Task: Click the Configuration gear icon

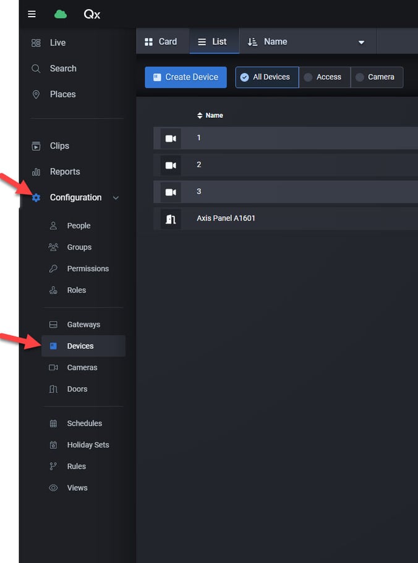Action: tap(36, 198)
